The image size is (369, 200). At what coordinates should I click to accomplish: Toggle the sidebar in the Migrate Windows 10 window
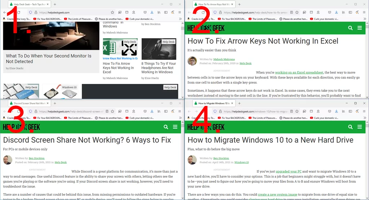point(350,112)
